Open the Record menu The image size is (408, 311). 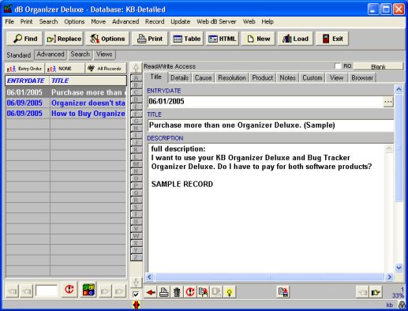click(155, 21)
